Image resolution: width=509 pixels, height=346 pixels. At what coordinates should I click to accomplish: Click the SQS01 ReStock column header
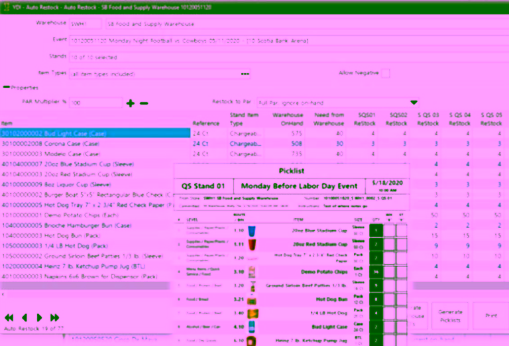click(x=367, y=119)
